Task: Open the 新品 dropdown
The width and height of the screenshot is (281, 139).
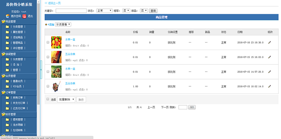Action: click(144, 11)
